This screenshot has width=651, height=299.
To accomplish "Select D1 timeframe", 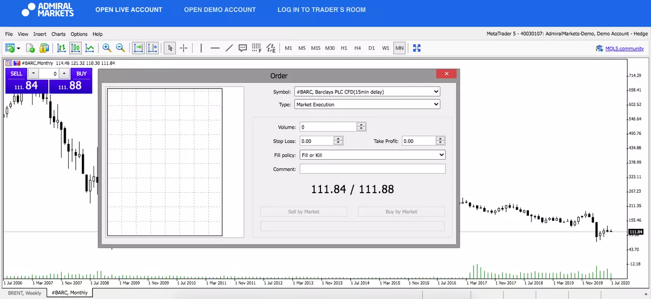I will coord(372,48).
